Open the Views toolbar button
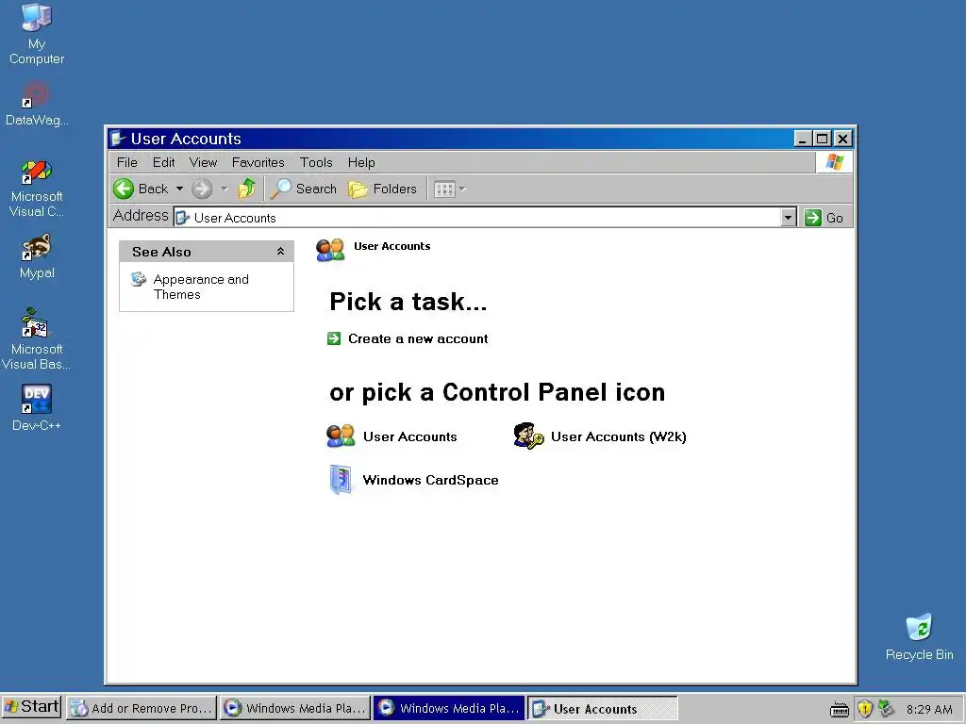 [x=444, y=189]
